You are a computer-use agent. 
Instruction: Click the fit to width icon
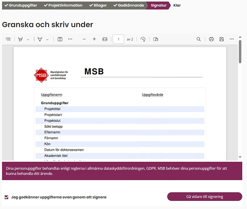pos(105,39)
